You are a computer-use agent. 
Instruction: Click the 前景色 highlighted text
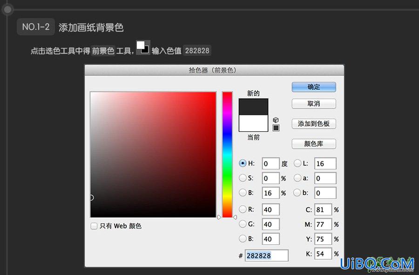coord(103,50)
